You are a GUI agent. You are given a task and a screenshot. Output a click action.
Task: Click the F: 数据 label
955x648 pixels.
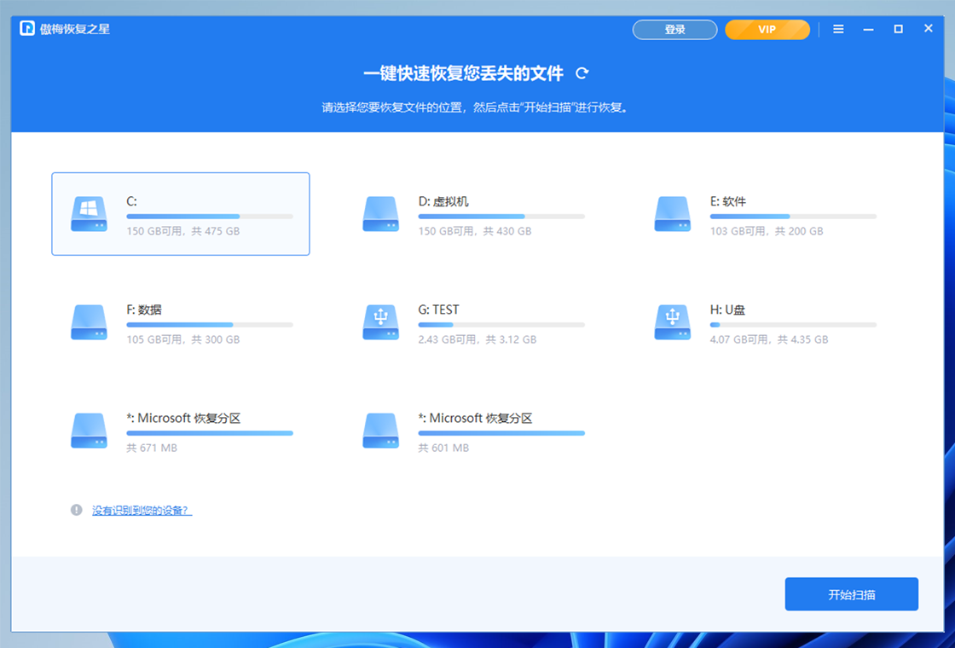pos(144,310)
